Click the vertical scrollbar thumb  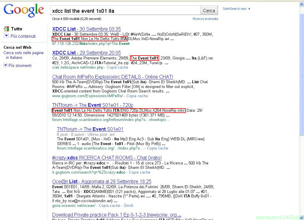pyautogui.click(x=302, y=75)
